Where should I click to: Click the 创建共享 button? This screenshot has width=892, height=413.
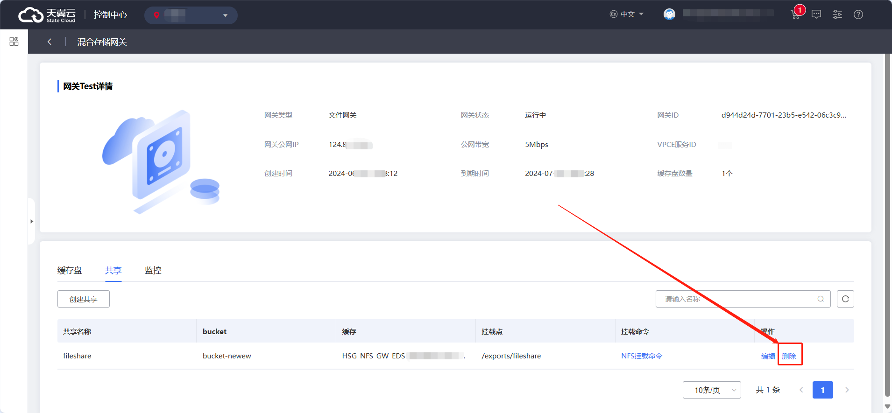click(x=84, y=299)
